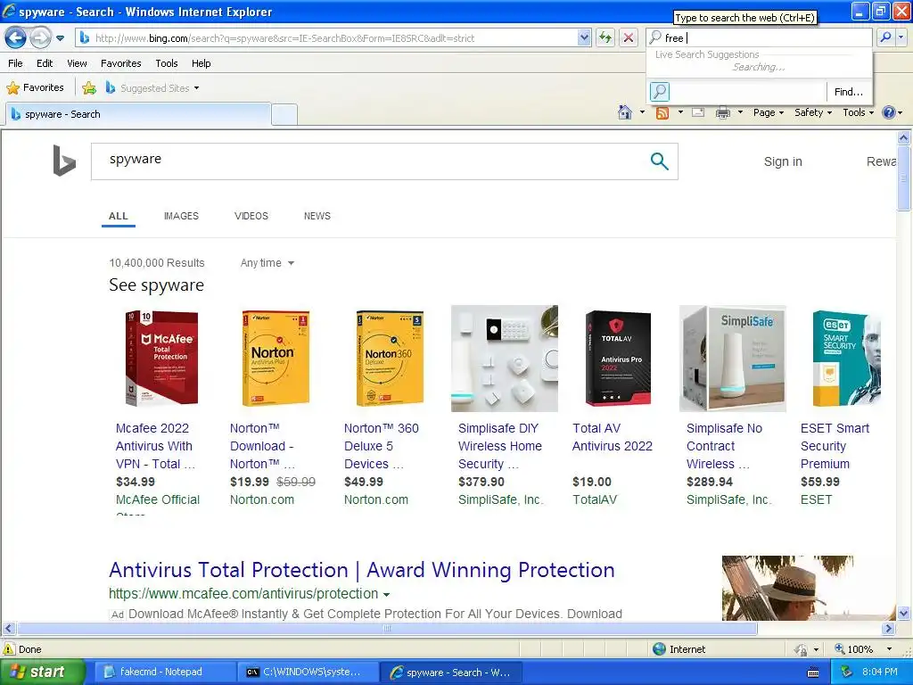Open the Edit menu
913x685 pixels.
point(45,63)
